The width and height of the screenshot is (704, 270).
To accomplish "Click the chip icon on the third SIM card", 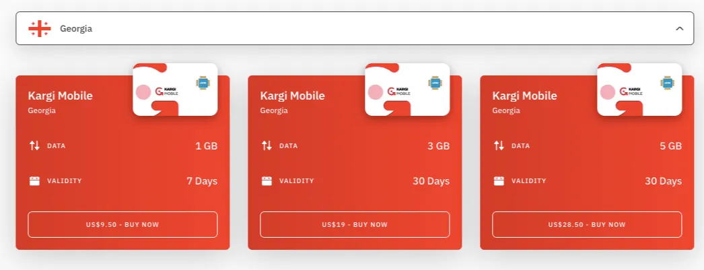I will click(x=668, y=83).
